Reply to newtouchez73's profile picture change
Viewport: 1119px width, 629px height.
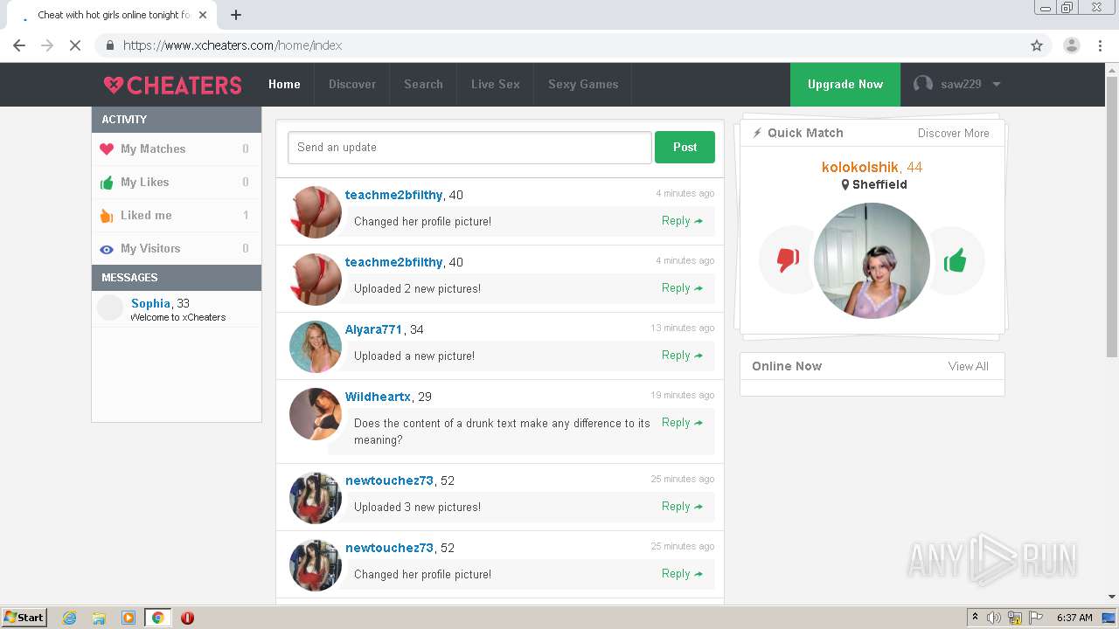pyautogui.click(x=682, y=573)
